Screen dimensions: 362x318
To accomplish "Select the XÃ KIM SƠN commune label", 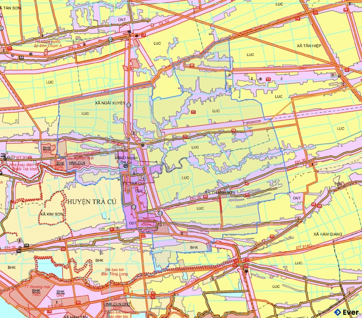I will coord(52,214).
